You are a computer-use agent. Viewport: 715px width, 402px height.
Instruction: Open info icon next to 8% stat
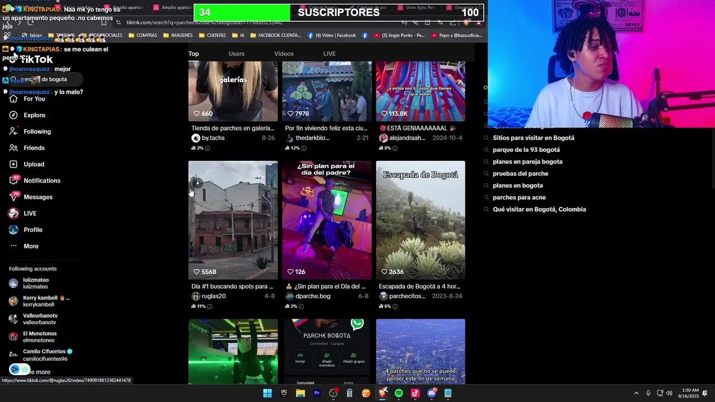(395, 149)
